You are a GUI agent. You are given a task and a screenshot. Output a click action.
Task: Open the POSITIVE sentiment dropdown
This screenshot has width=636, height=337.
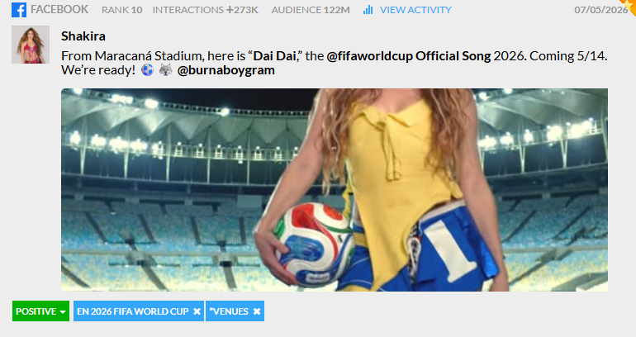tap(40, 311)
